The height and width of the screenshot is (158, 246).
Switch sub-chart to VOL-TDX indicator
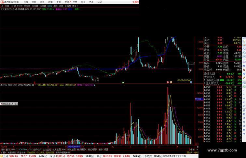[x=23, y=150]
